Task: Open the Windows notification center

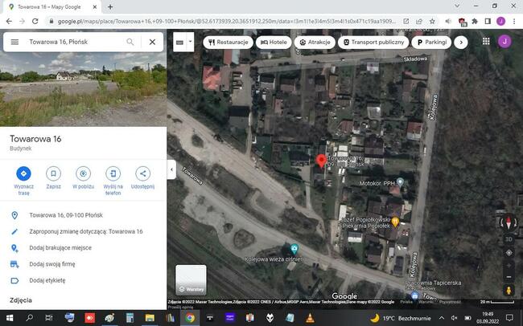Action: (x=509, y=318)
